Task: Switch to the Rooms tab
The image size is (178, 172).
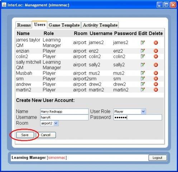Action: point(24,25)
